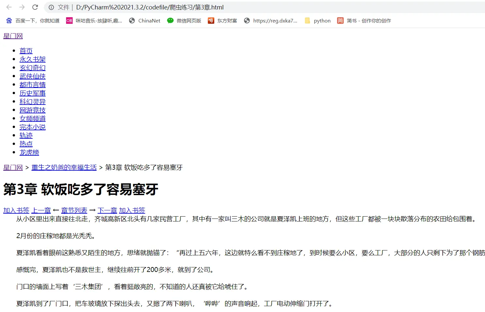Click the browser forward arrow
485x312 pixels.
(22, 7)
